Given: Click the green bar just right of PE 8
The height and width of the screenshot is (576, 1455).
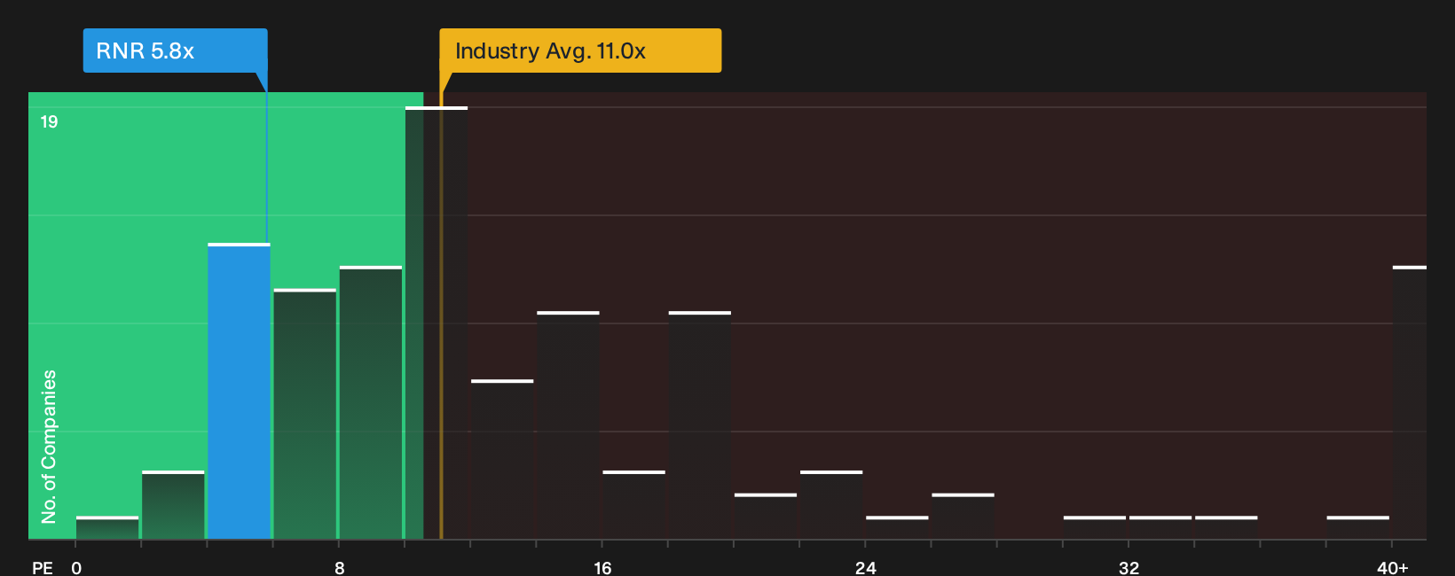Looking at the screenshot, I should 371,402.
